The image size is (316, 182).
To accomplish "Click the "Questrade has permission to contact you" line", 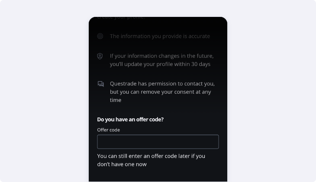I will [162, 84].
